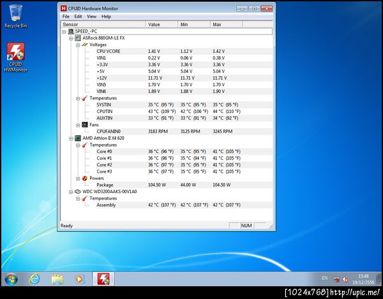This screenshot has height=299, width=383.
Task: Click the HWMonitor title bar H icon
Action: [x=63, y=8]
